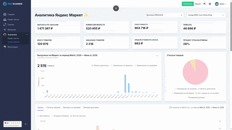Toggle Кол-во заказов legend in orders chart
232x130 pixels.
78,116
